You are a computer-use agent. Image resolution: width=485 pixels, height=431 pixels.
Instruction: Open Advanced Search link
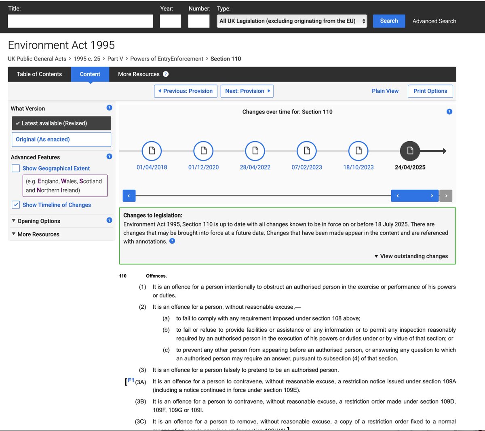click(434, 21)
